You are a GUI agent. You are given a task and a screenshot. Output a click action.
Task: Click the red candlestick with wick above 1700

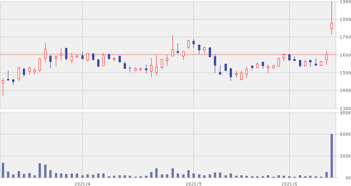[172, 52]
